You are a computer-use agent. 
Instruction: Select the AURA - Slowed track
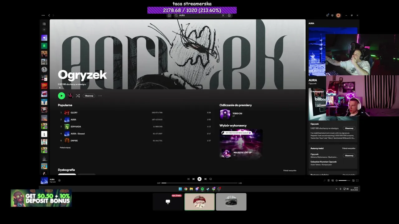pos(78,134)
